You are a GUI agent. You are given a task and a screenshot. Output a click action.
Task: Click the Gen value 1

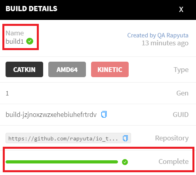click(x=7, y=93)
